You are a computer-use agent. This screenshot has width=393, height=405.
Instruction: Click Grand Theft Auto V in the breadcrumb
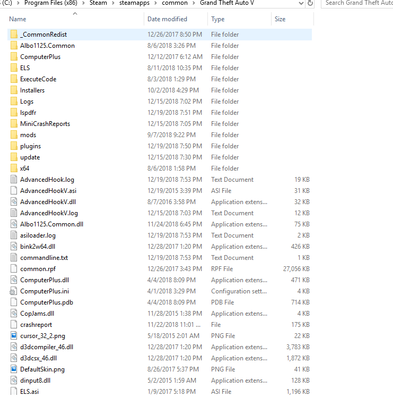[x=227, y=3]
